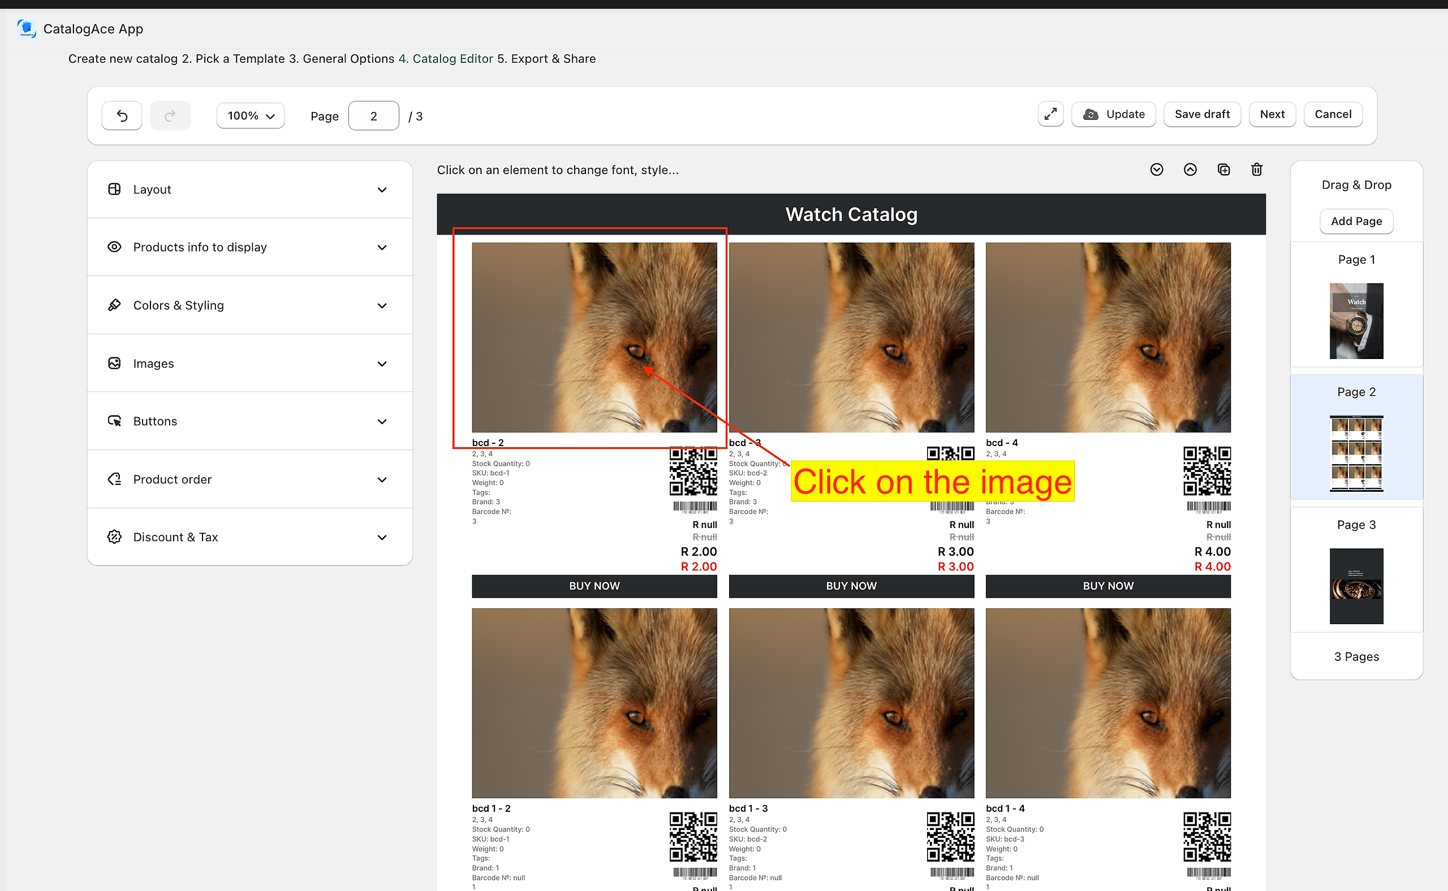Click the undo arrow button
Viewport: 1448px width, 891px height.
click(122, 115)
